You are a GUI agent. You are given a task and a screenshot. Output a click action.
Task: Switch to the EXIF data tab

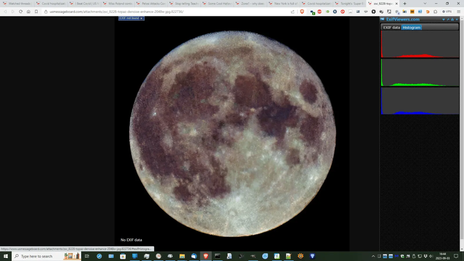(392, 27)
